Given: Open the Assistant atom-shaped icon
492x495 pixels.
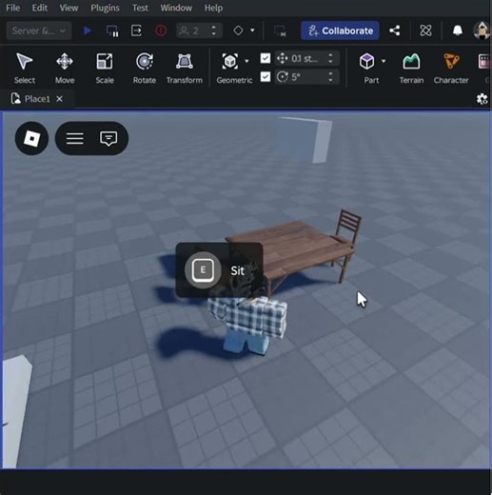Looking at the screenshot, I should pyautogui.click(x=425, y=30).
